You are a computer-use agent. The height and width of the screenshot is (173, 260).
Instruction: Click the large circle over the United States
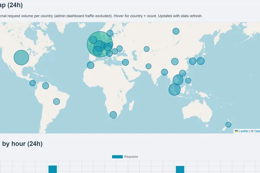pyautogui.click(x=21, y=58)
